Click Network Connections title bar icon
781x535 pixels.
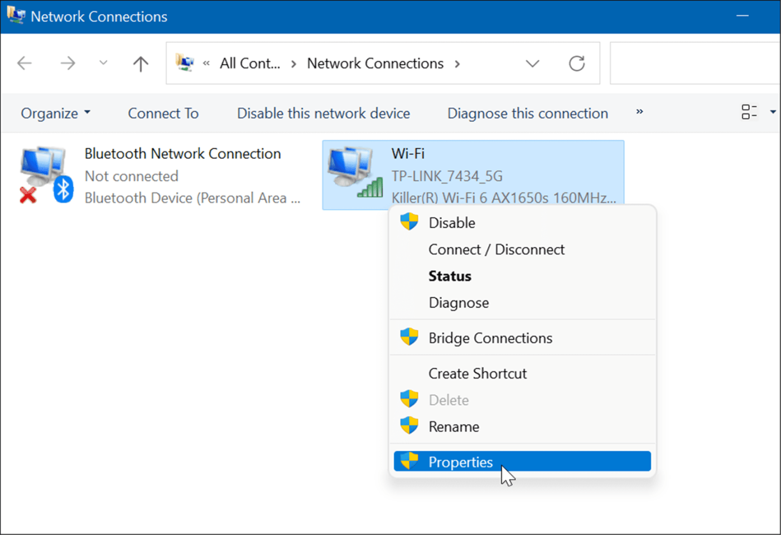click(x=16, y=15)
